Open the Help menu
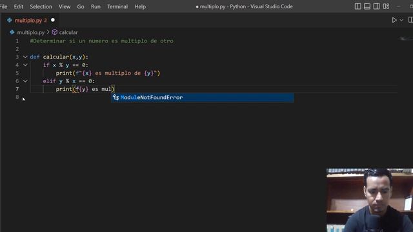The height and width of the screenshot is (232, 413). 140,6
